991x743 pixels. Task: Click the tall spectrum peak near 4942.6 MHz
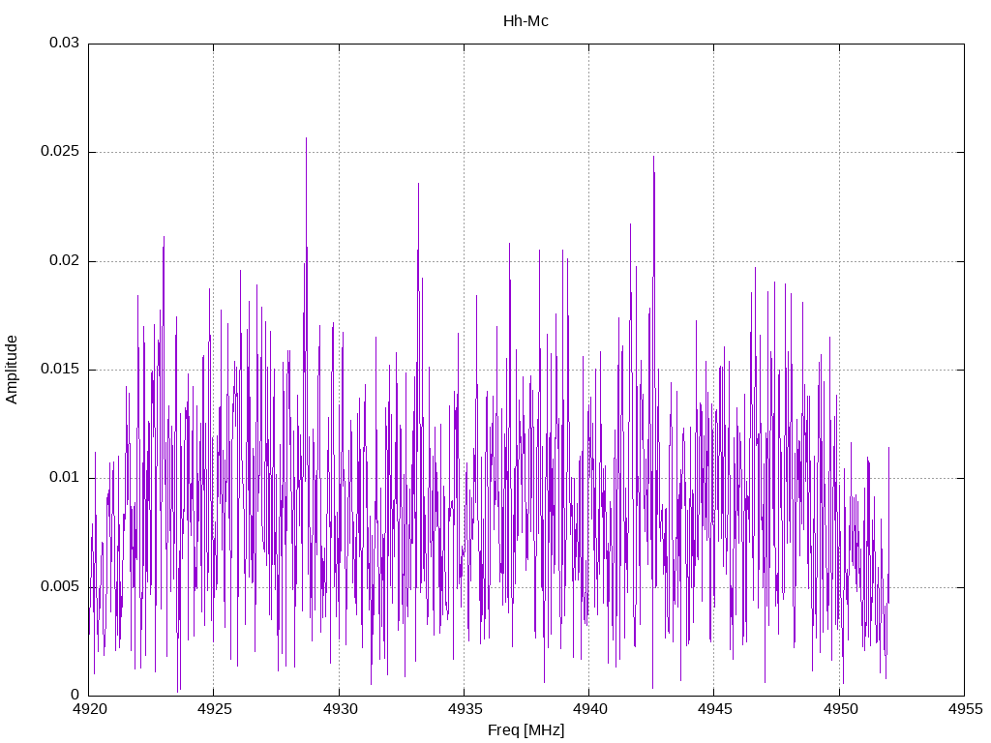coord(653,158)
